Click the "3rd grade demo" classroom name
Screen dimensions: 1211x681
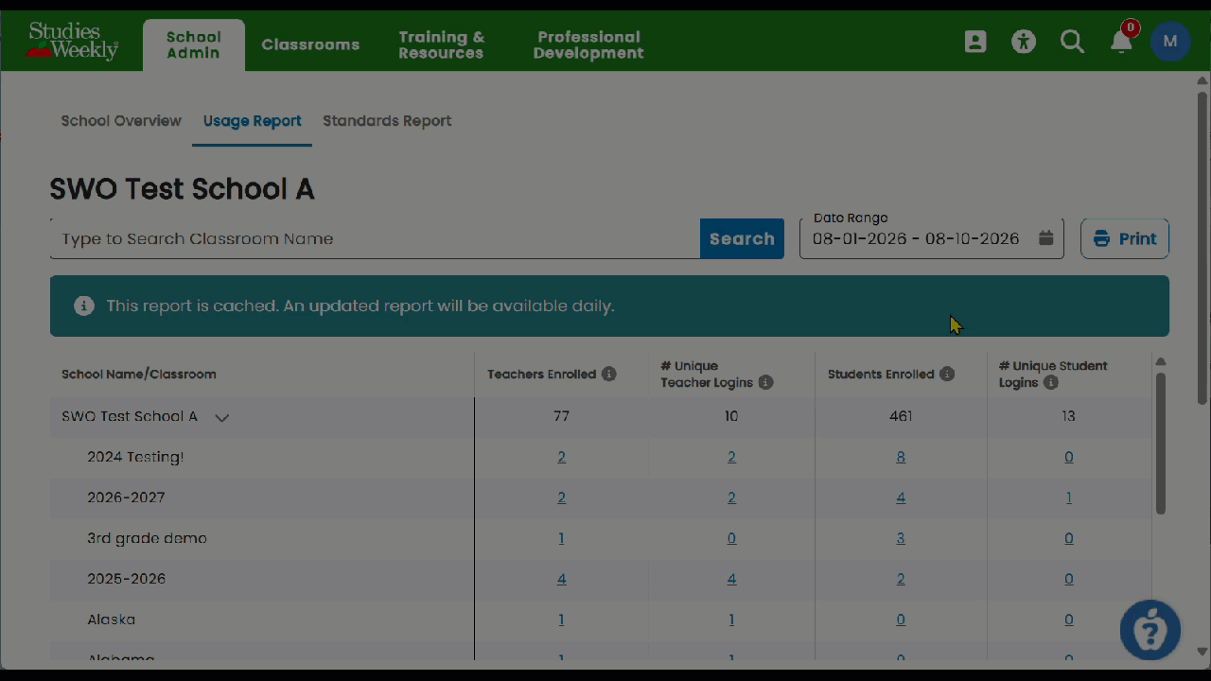click(x=147, y=538)
